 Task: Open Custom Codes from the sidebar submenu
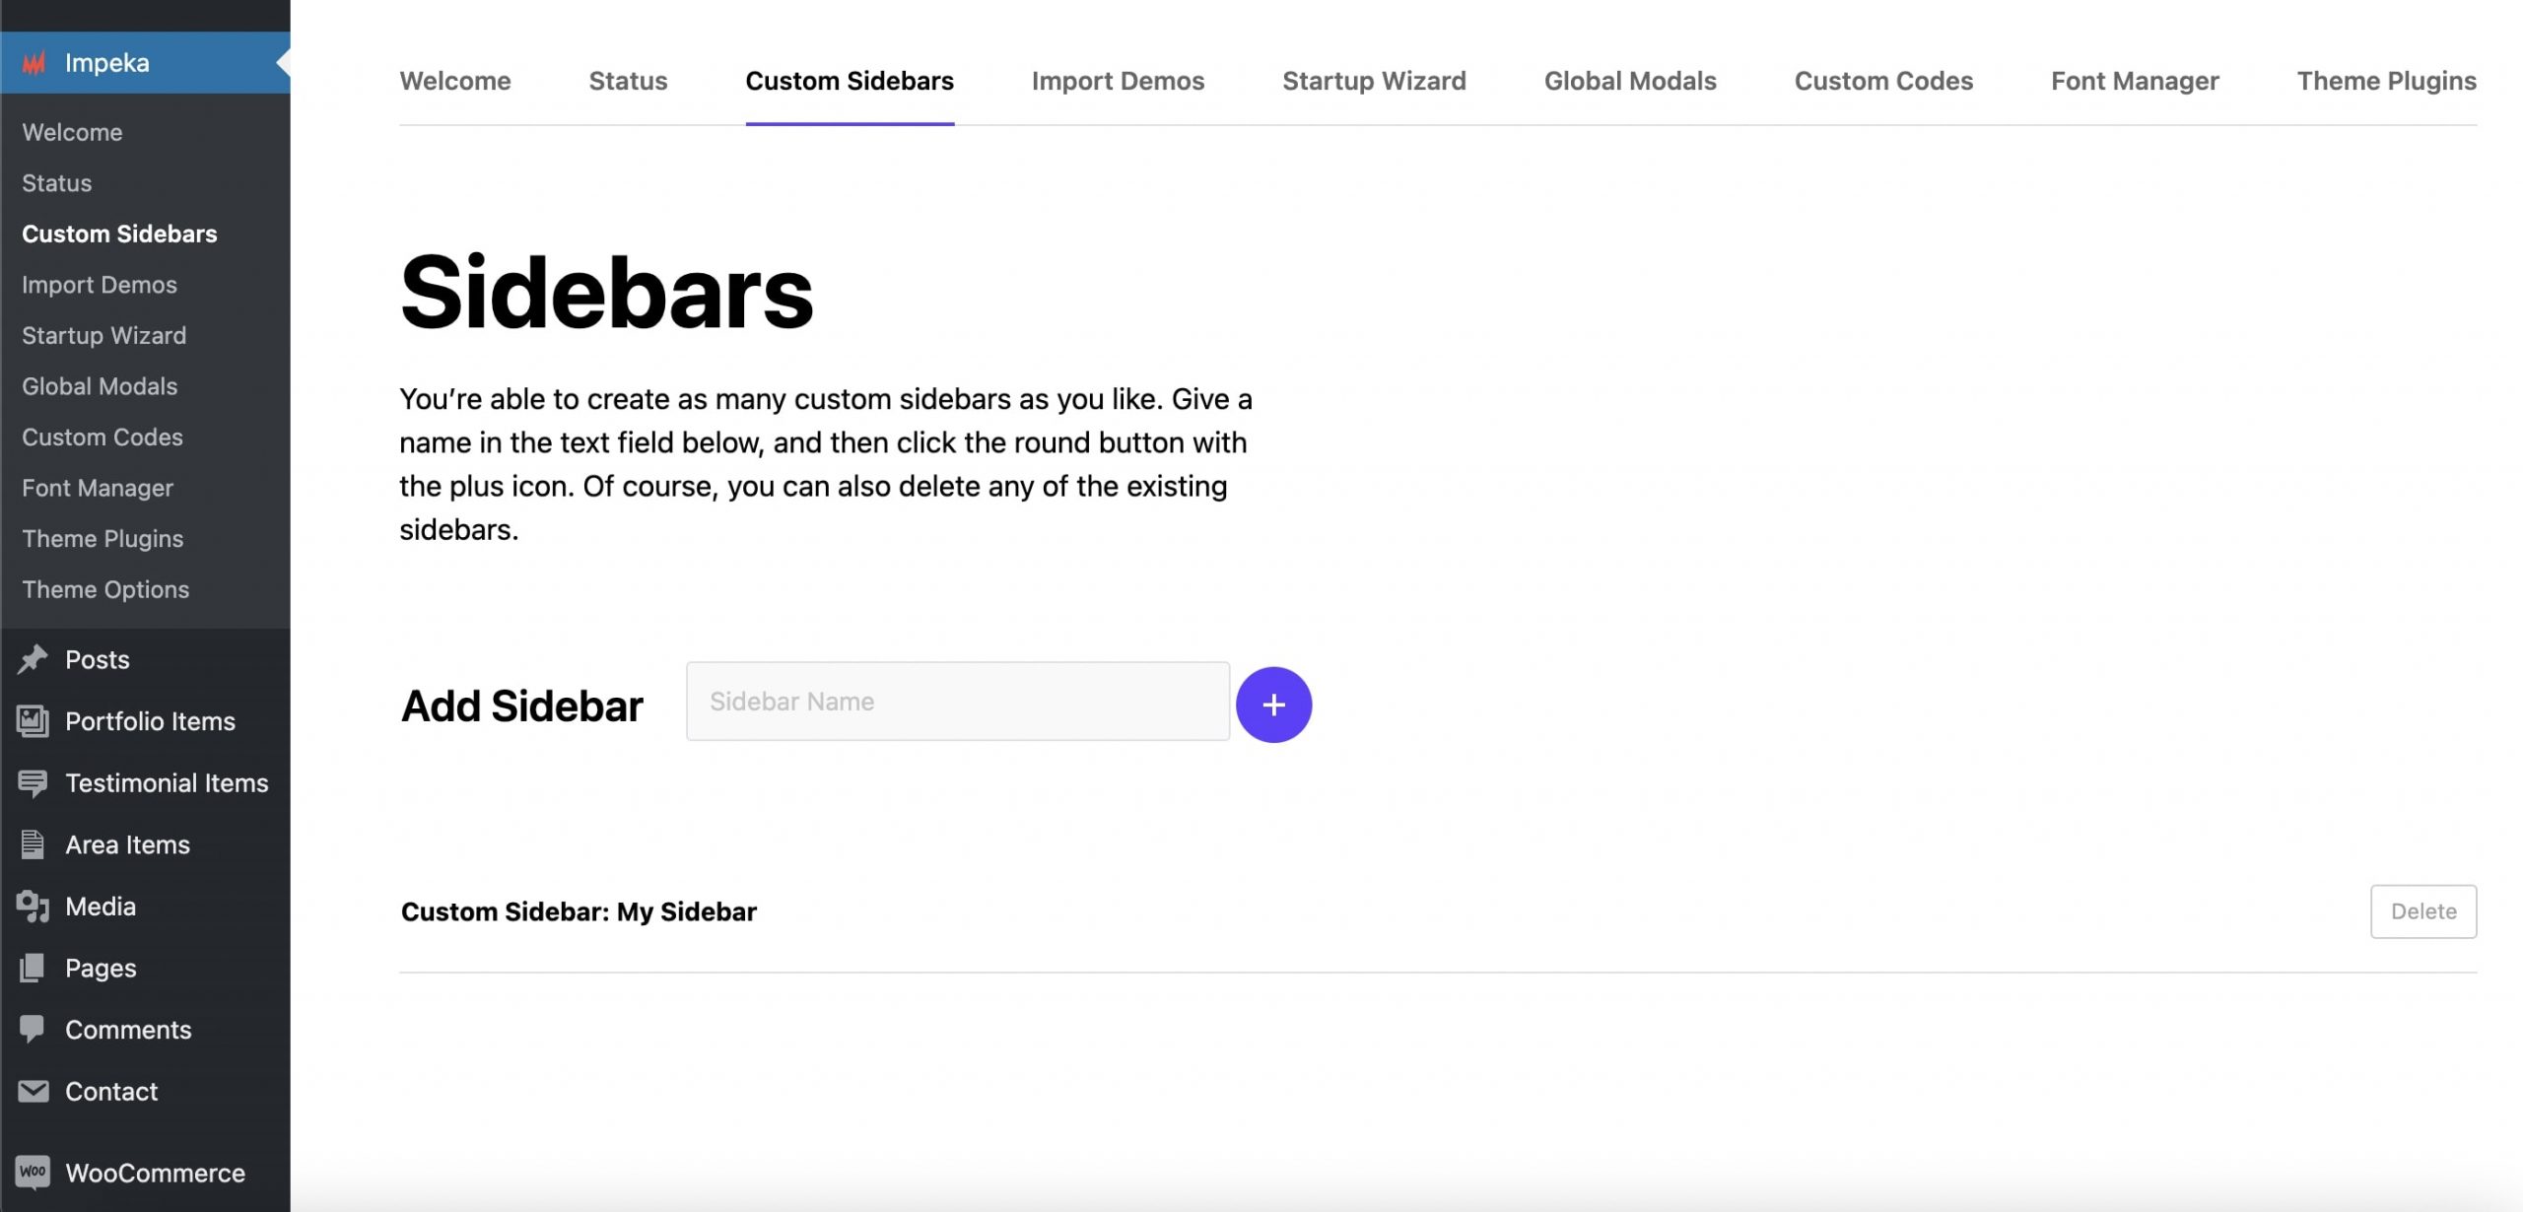coord(102,437)
